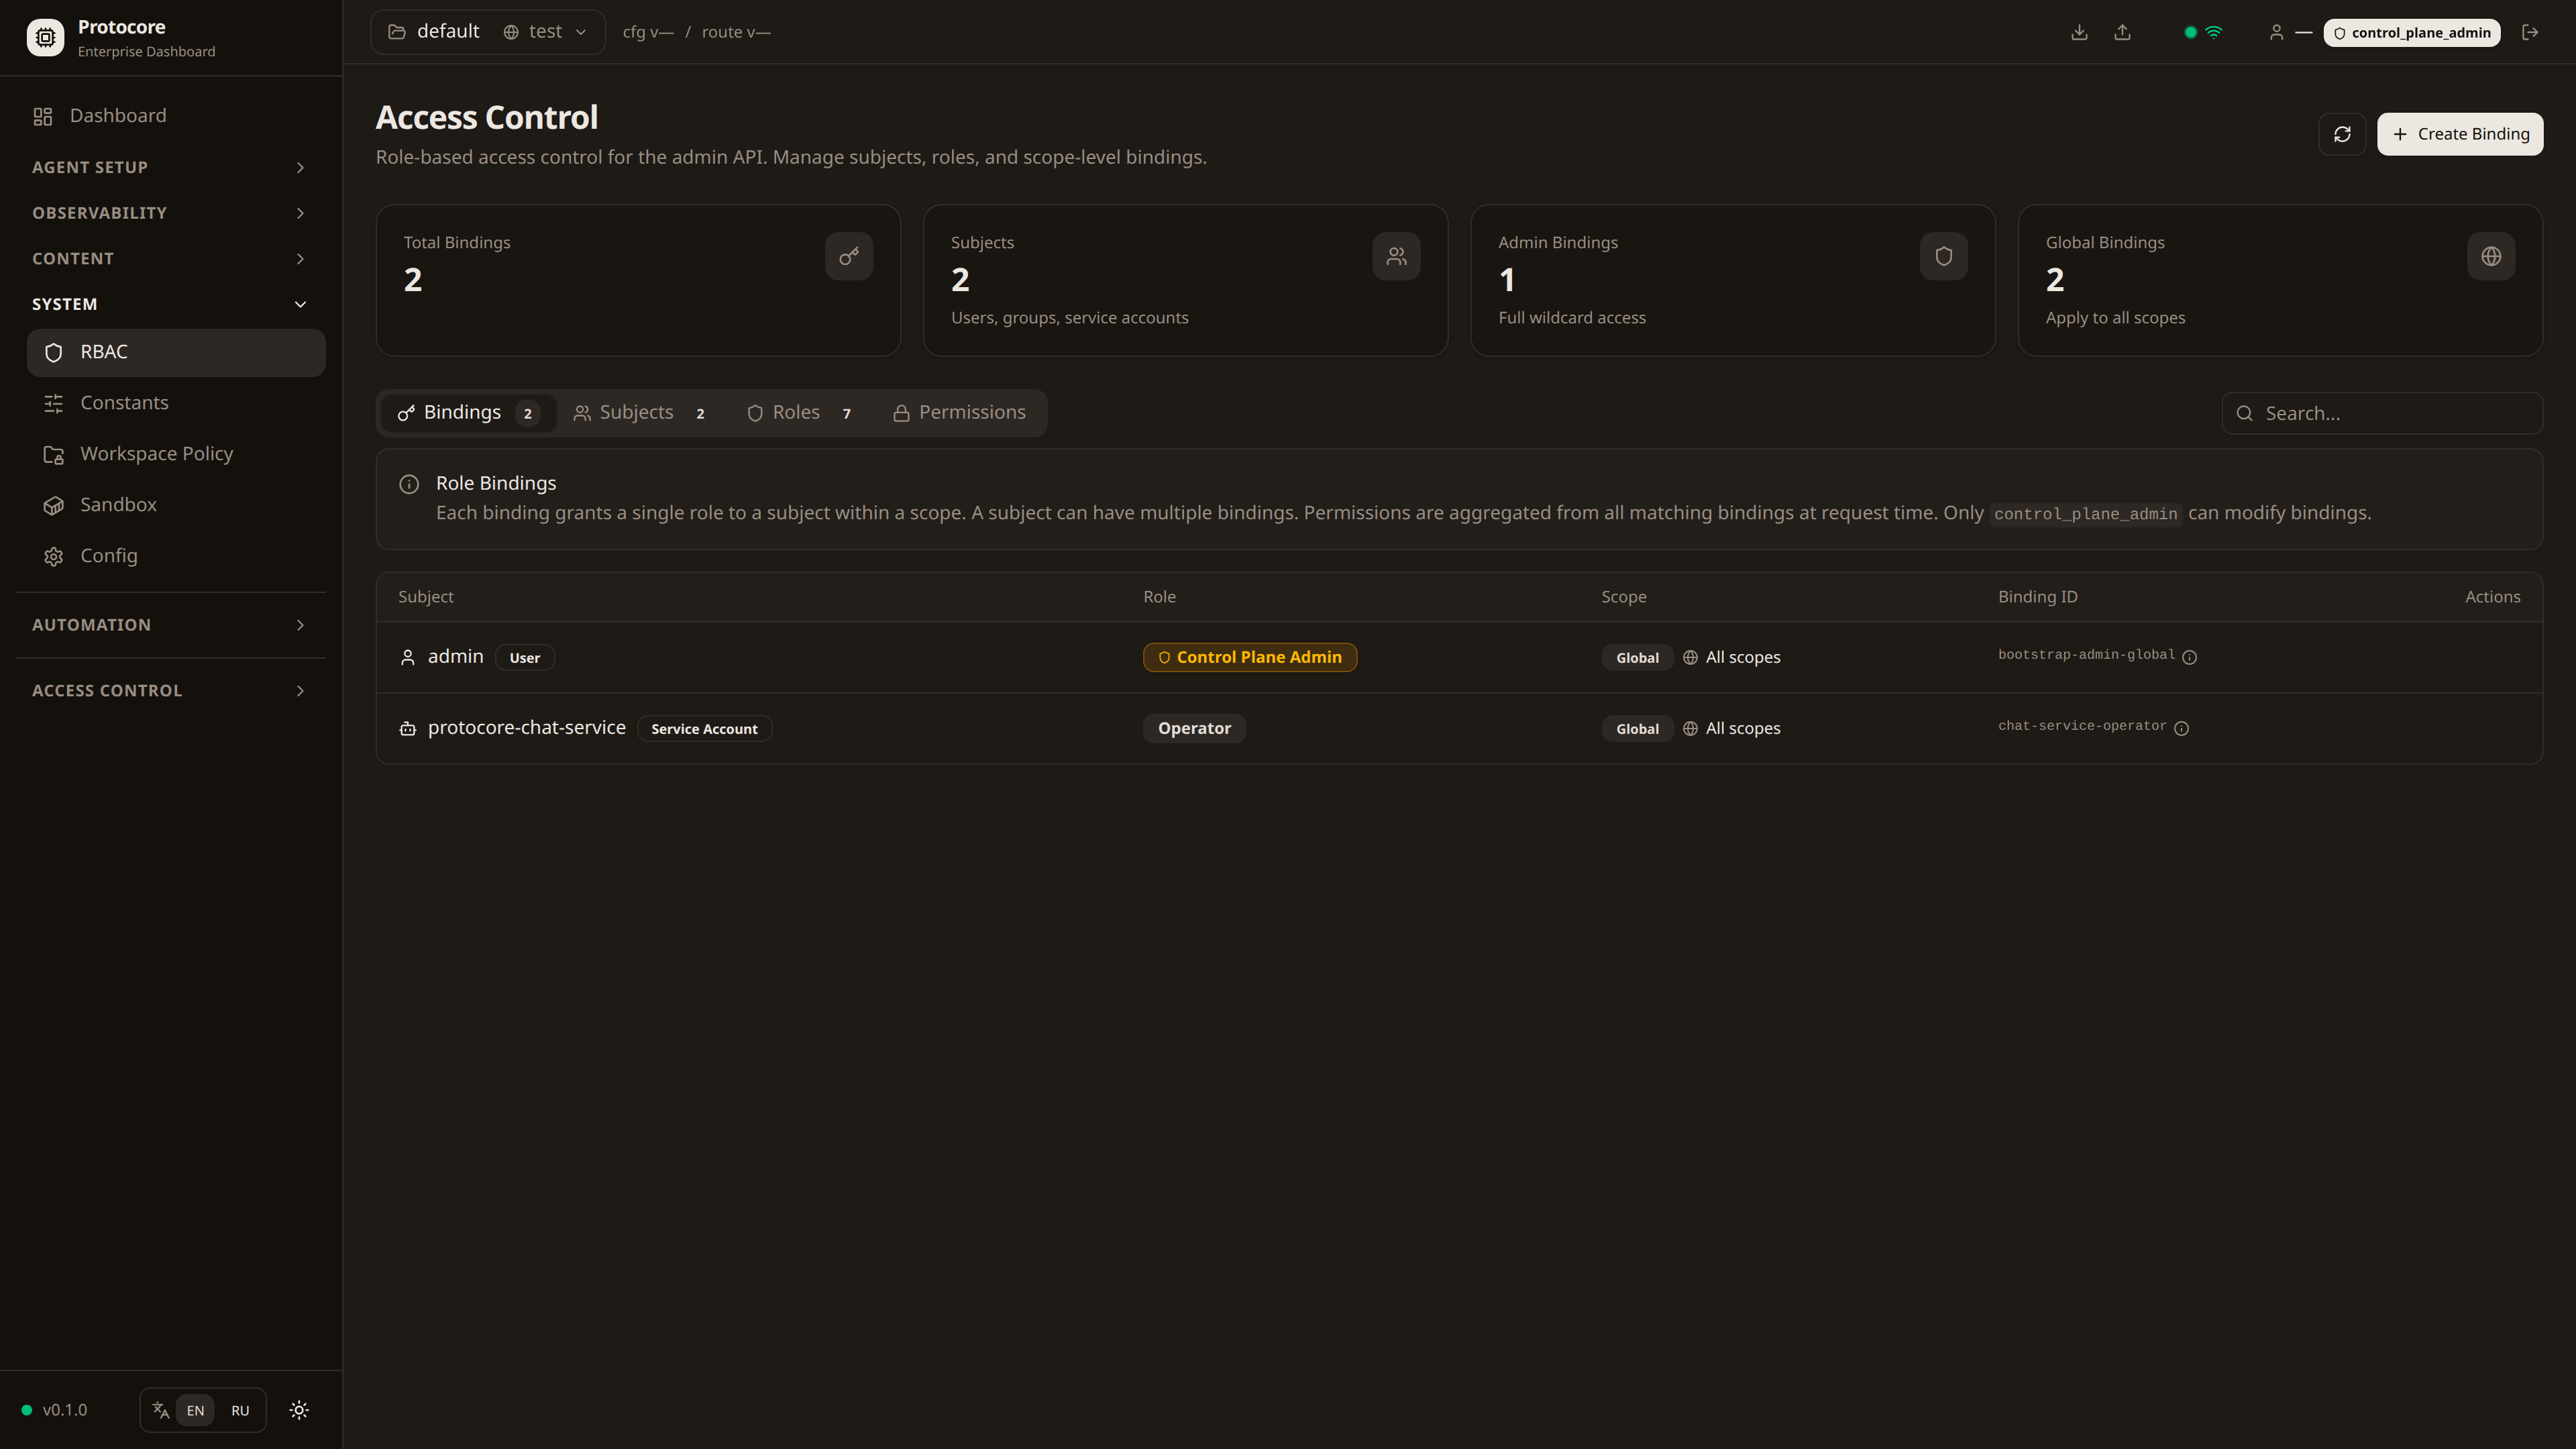Click the Create Binding button
The image size is (2576, 1449).
pyautogui.click(x=2459, y=134)
